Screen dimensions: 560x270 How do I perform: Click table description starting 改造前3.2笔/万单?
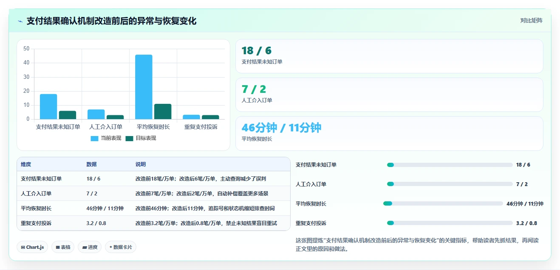(x=206, y=223)
